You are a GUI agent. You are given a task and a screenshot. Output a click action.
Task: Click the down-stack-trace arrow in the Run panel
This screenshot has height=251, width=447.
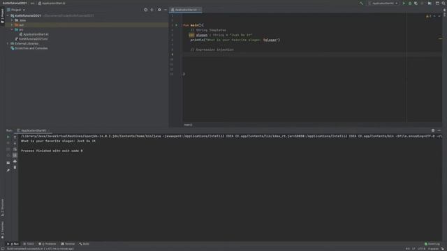click(x=15, y=143)
